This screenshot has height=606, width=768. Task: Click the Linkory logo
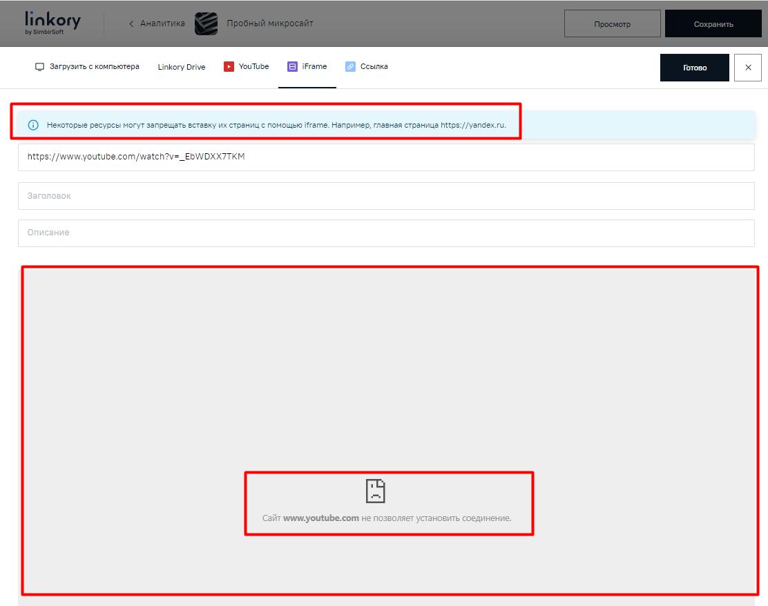(x=52, y=22)
